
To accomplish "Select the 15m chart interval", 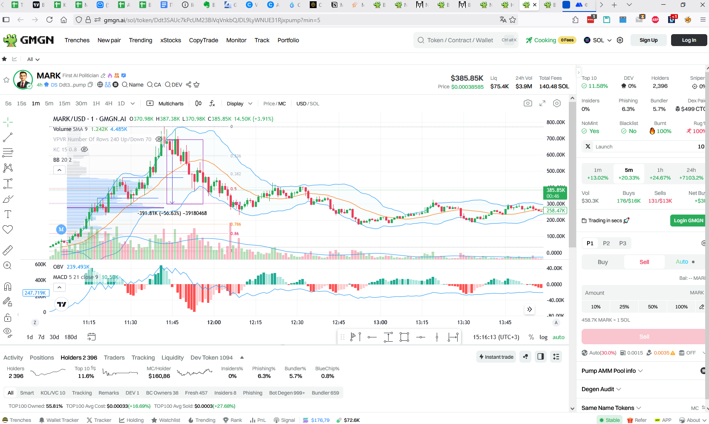I will [64, 103].
